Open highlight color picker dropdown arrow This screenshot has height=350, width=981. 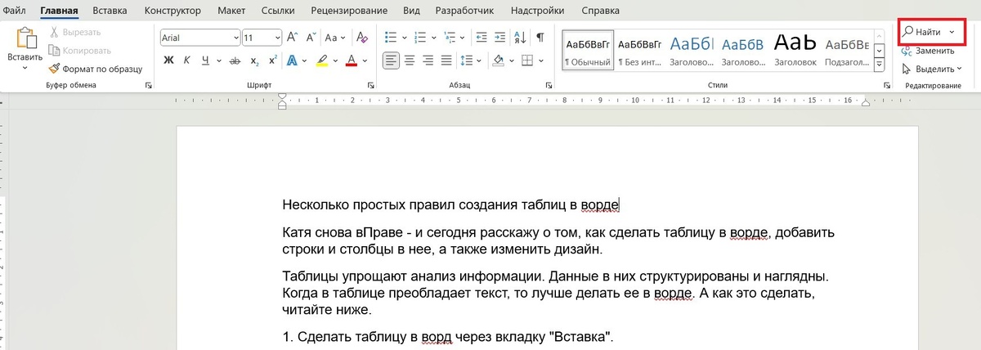pyautogui.click(x=336, y=61)
